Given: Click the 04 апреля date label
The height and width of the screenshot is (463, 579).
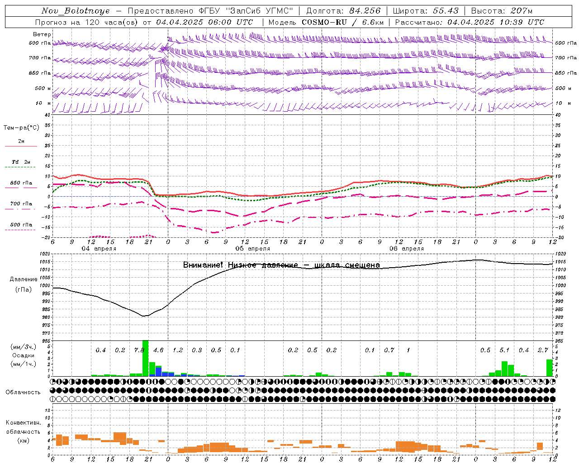Looking at the screenshot, I should click(x=99, y=249).
